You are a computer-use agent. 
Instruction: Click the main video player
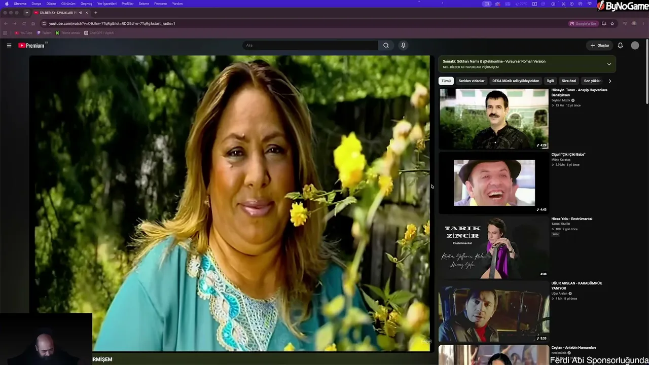coord(229,203)
